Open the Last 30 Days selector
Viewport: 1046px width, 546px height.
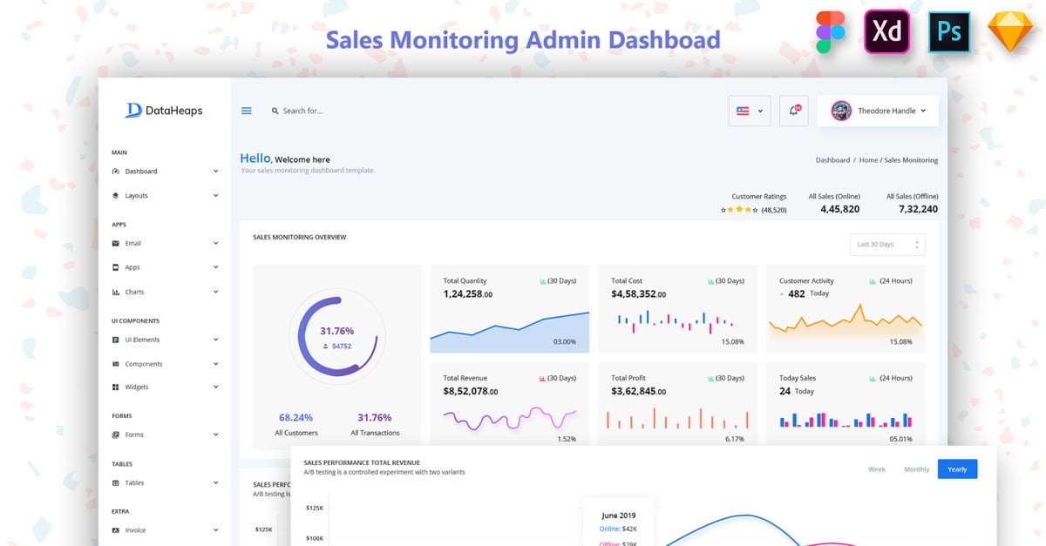[887, 245]
